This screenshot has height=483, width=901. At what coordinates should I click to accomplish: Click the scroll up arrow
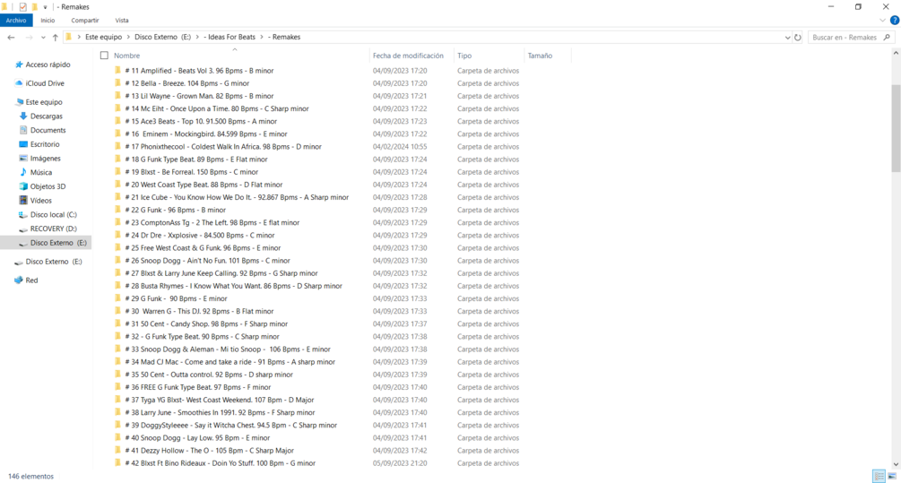tap(896, 54)
